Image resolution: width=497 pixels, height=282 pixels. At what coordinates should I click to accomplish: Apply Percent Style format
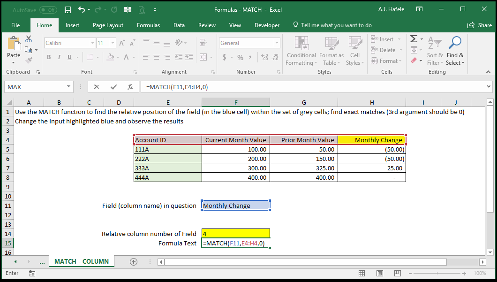click(x=240, y=57)
